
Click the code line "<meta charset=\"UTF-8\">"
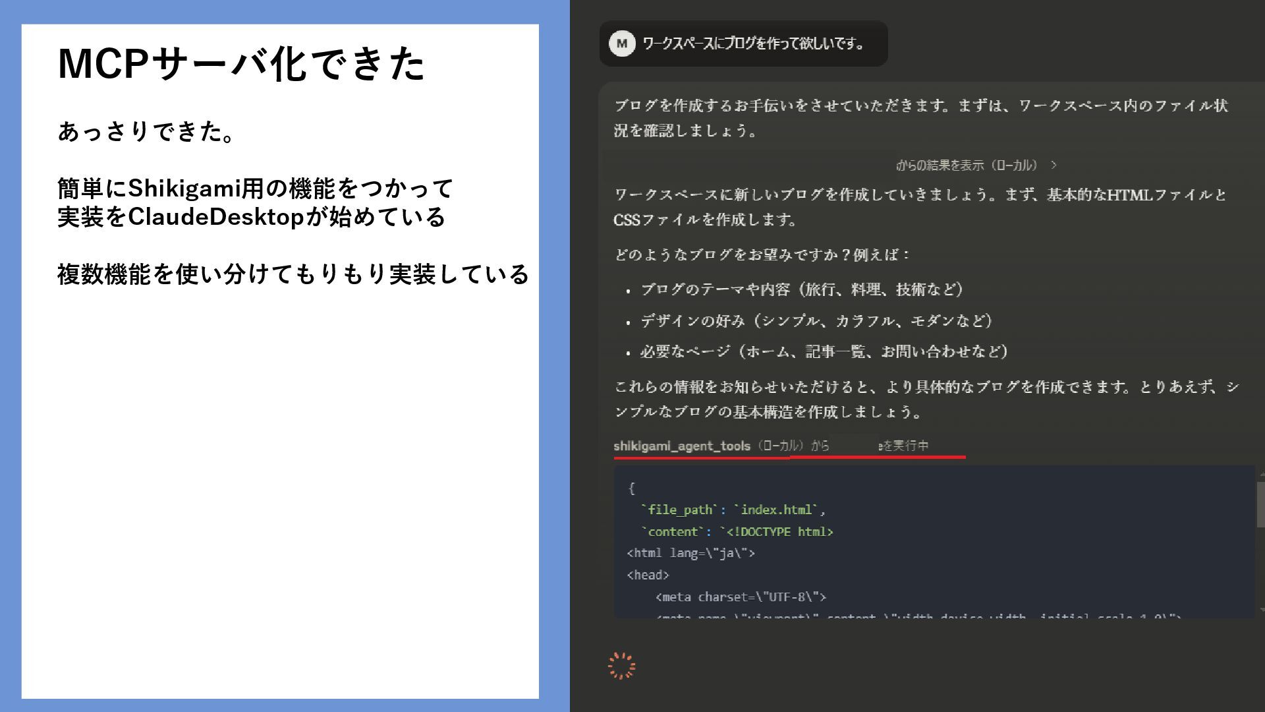[x=741, y=597]
